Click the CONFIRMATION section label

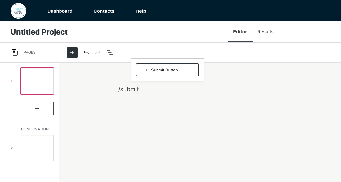coord(35,129)
